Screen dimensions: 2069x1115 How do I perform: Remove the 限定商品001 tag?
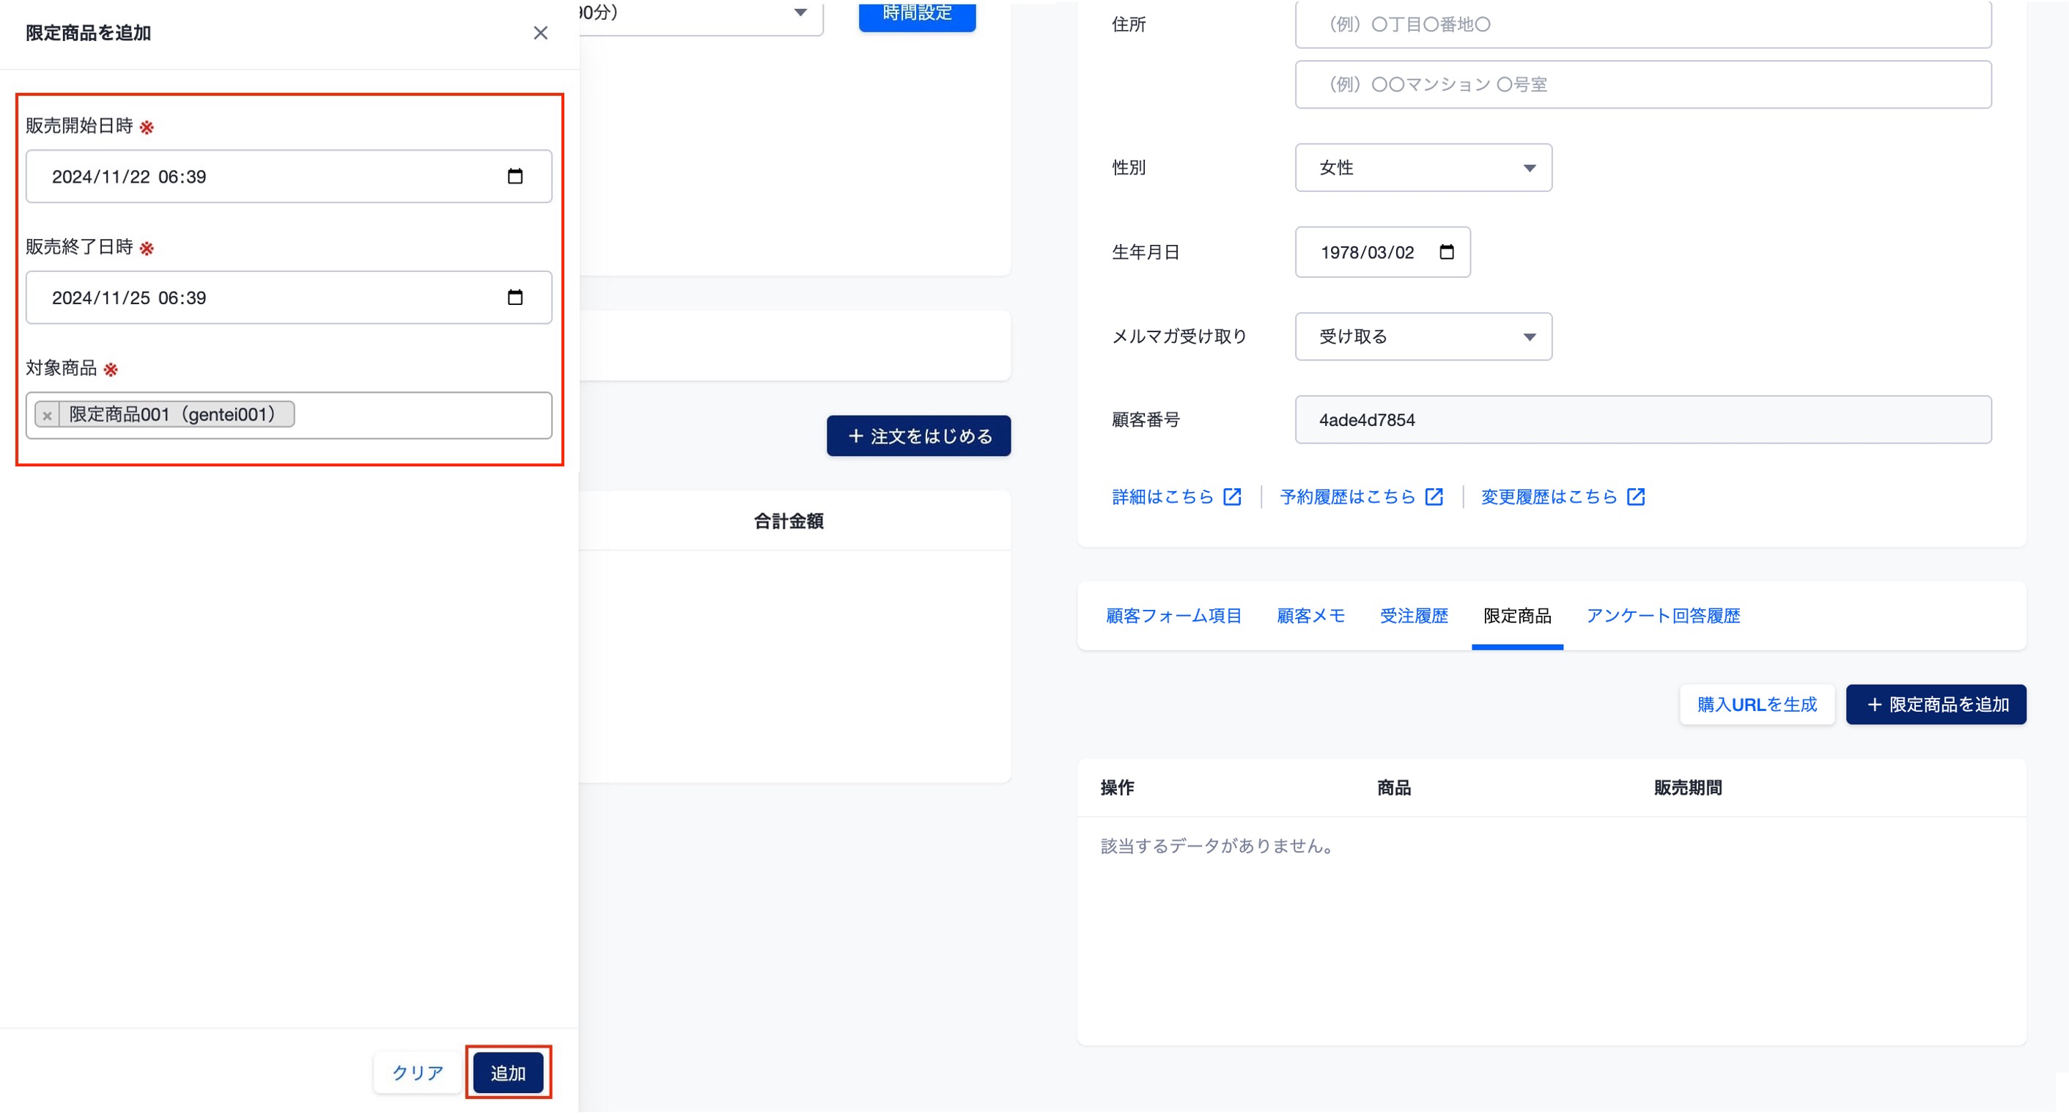(x=48, y=416)
